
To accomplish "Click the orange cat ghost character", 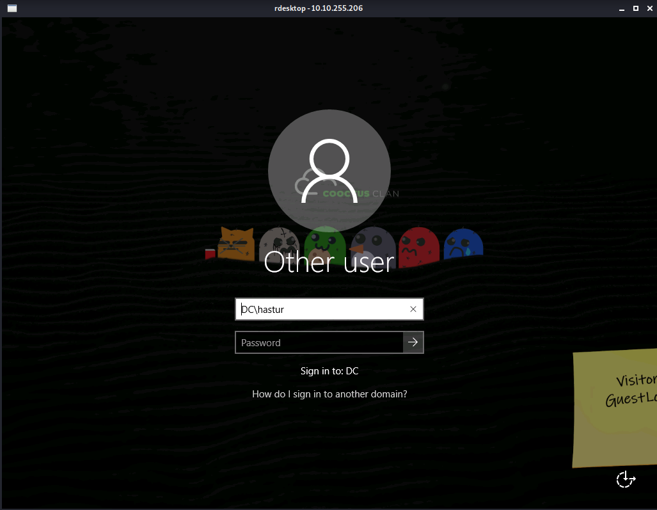I will (x=236, y=243).
